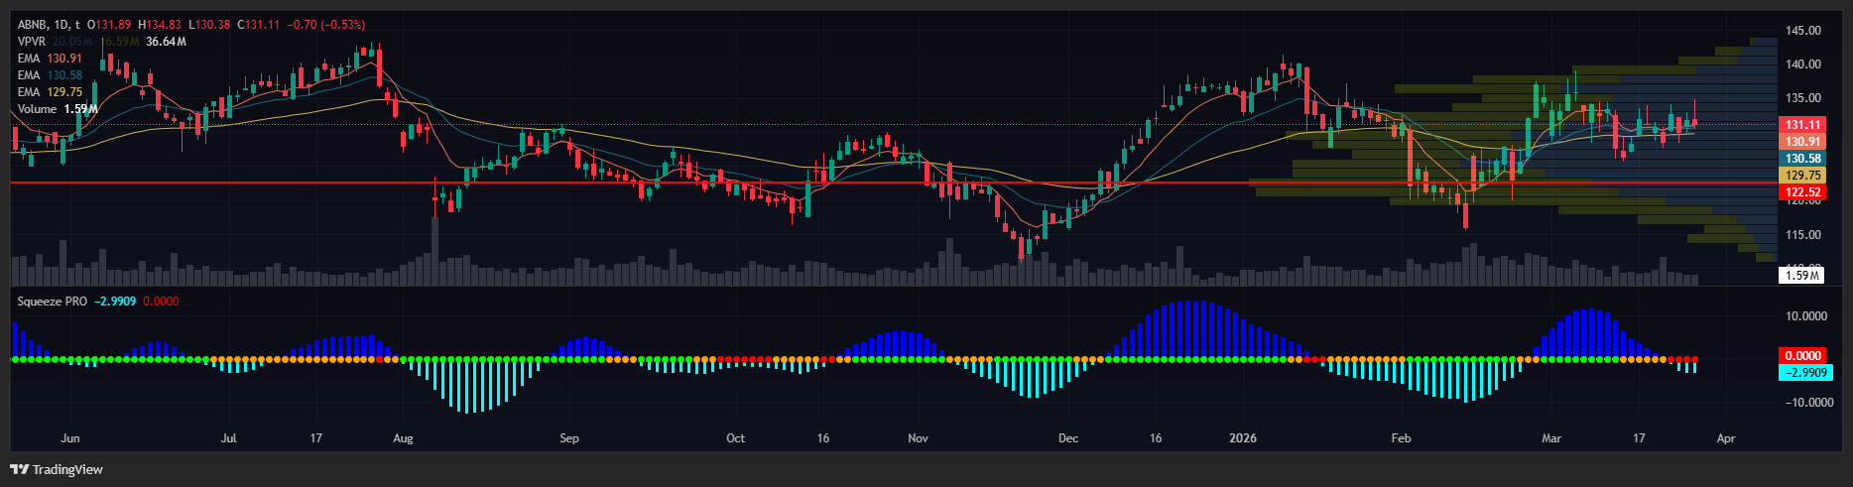The image size is (1853, 487).
Task: Click the dim VPVR value 16.59M
Action: coord(120,42)
